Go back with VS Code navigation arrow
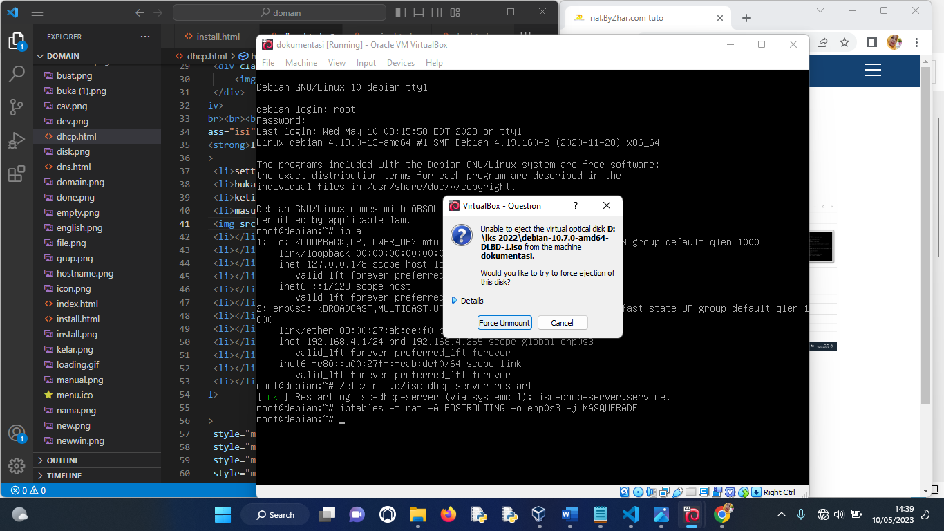 tap(140, 12)
